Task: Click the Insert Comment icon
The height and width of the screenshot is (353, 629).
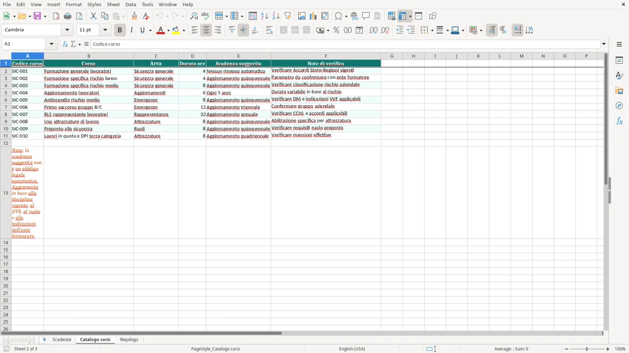Action: tap(366, 16)
